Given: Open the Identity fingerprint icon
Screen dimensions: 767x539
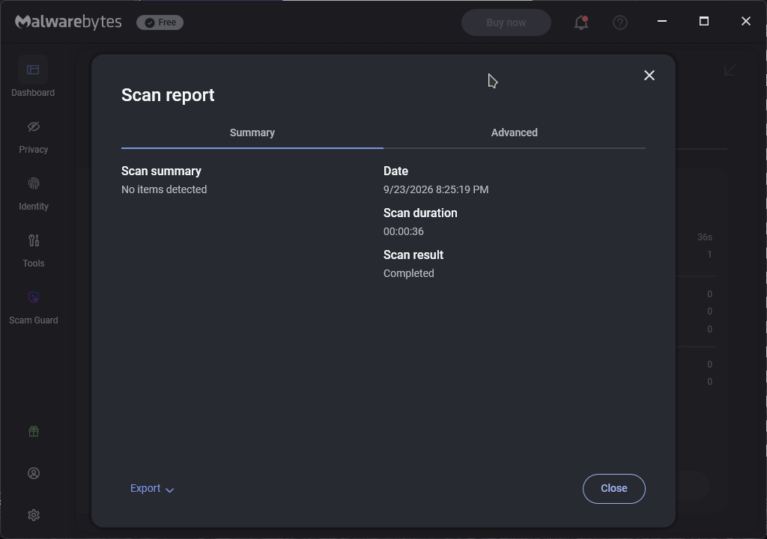Looking at the screenshot, I should click(x=33, y=183).
